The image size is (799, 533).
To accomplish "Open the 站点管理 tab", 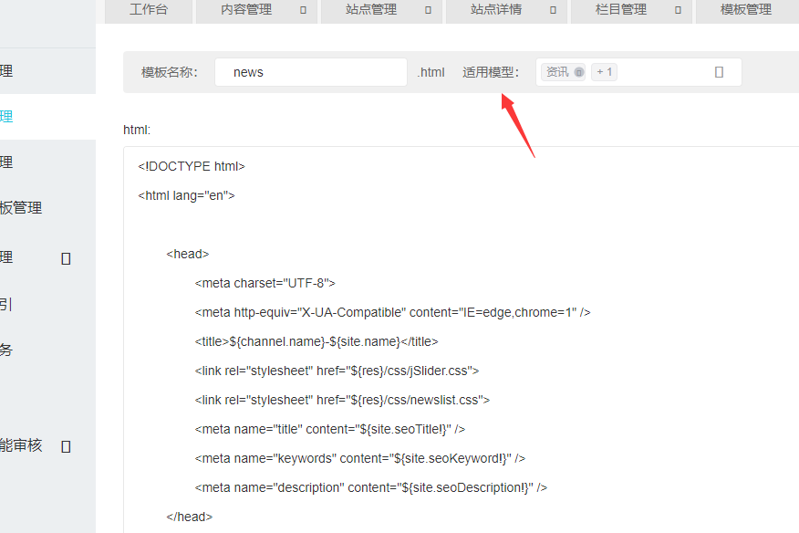I will coord(371,10).
